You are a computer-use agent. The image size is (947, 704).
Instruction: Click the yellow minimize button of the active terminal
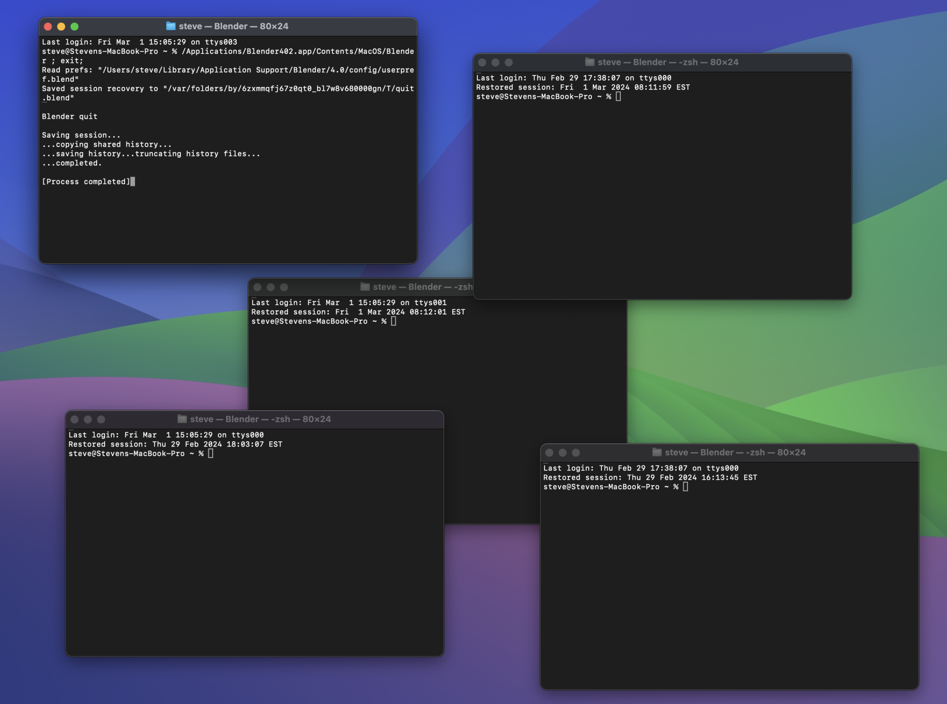tap(61, 26)
